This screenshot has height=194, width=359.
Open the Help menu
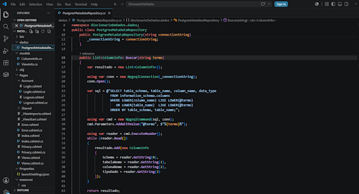point(94,4)
